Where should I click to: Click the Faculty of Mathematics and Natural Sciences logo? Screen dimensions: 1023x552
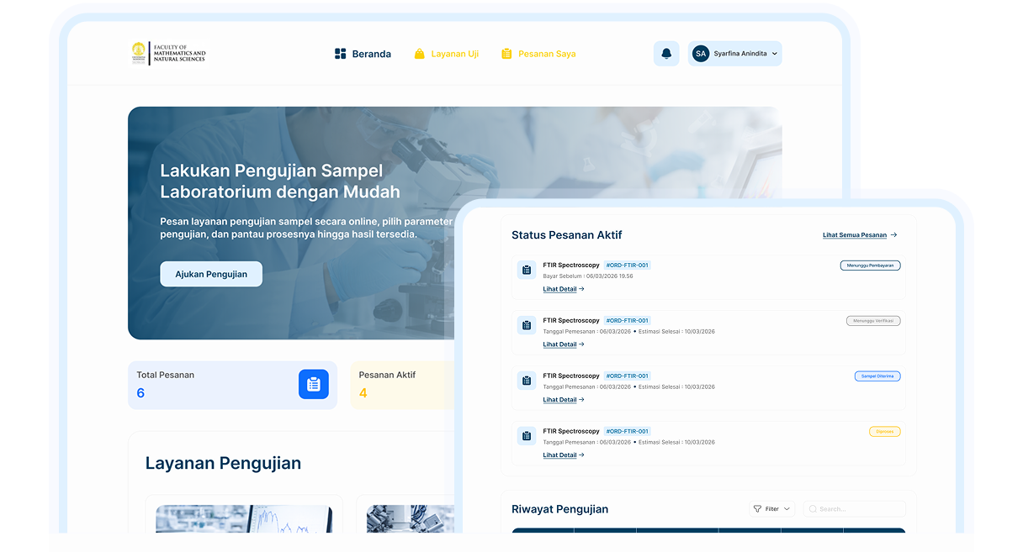click(168, 53)
